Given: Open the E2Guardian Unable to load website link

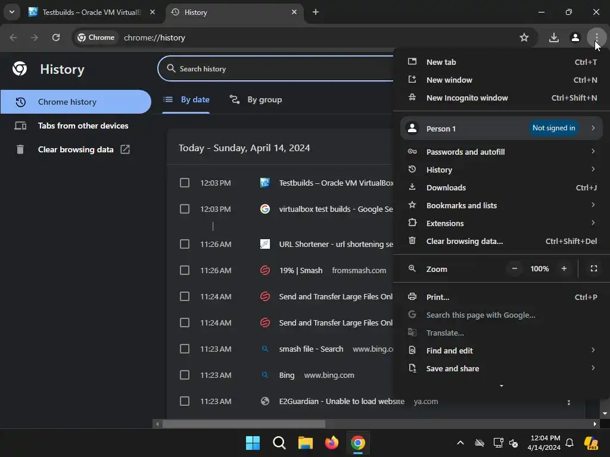Looking at the screenshot, I should click(341, 402).
